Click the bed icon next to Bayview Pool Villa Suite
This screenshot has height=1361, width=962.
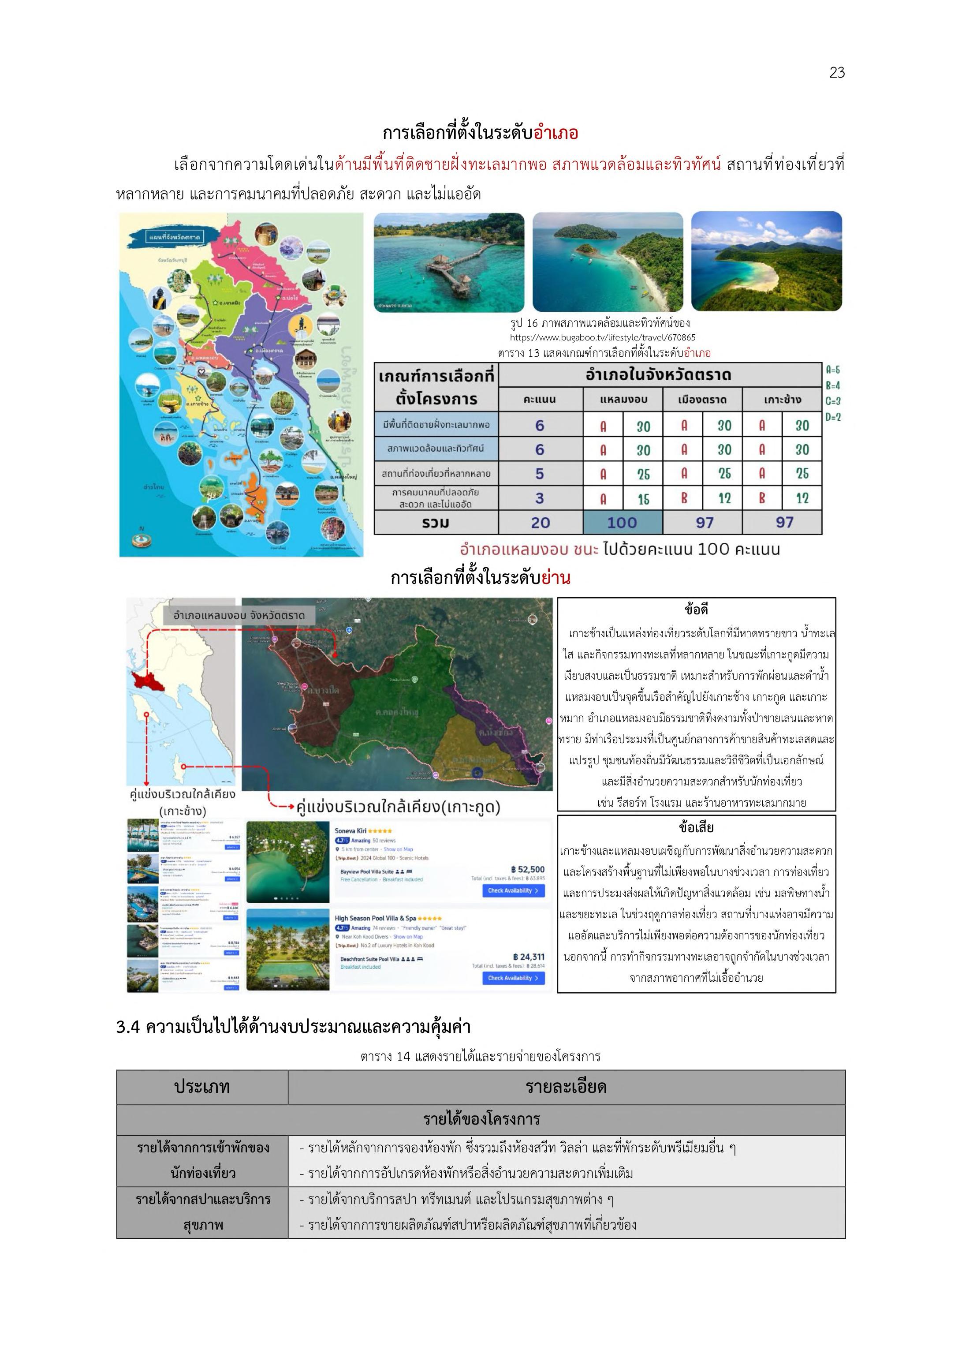pyautogui.click(x=409, y=872)
